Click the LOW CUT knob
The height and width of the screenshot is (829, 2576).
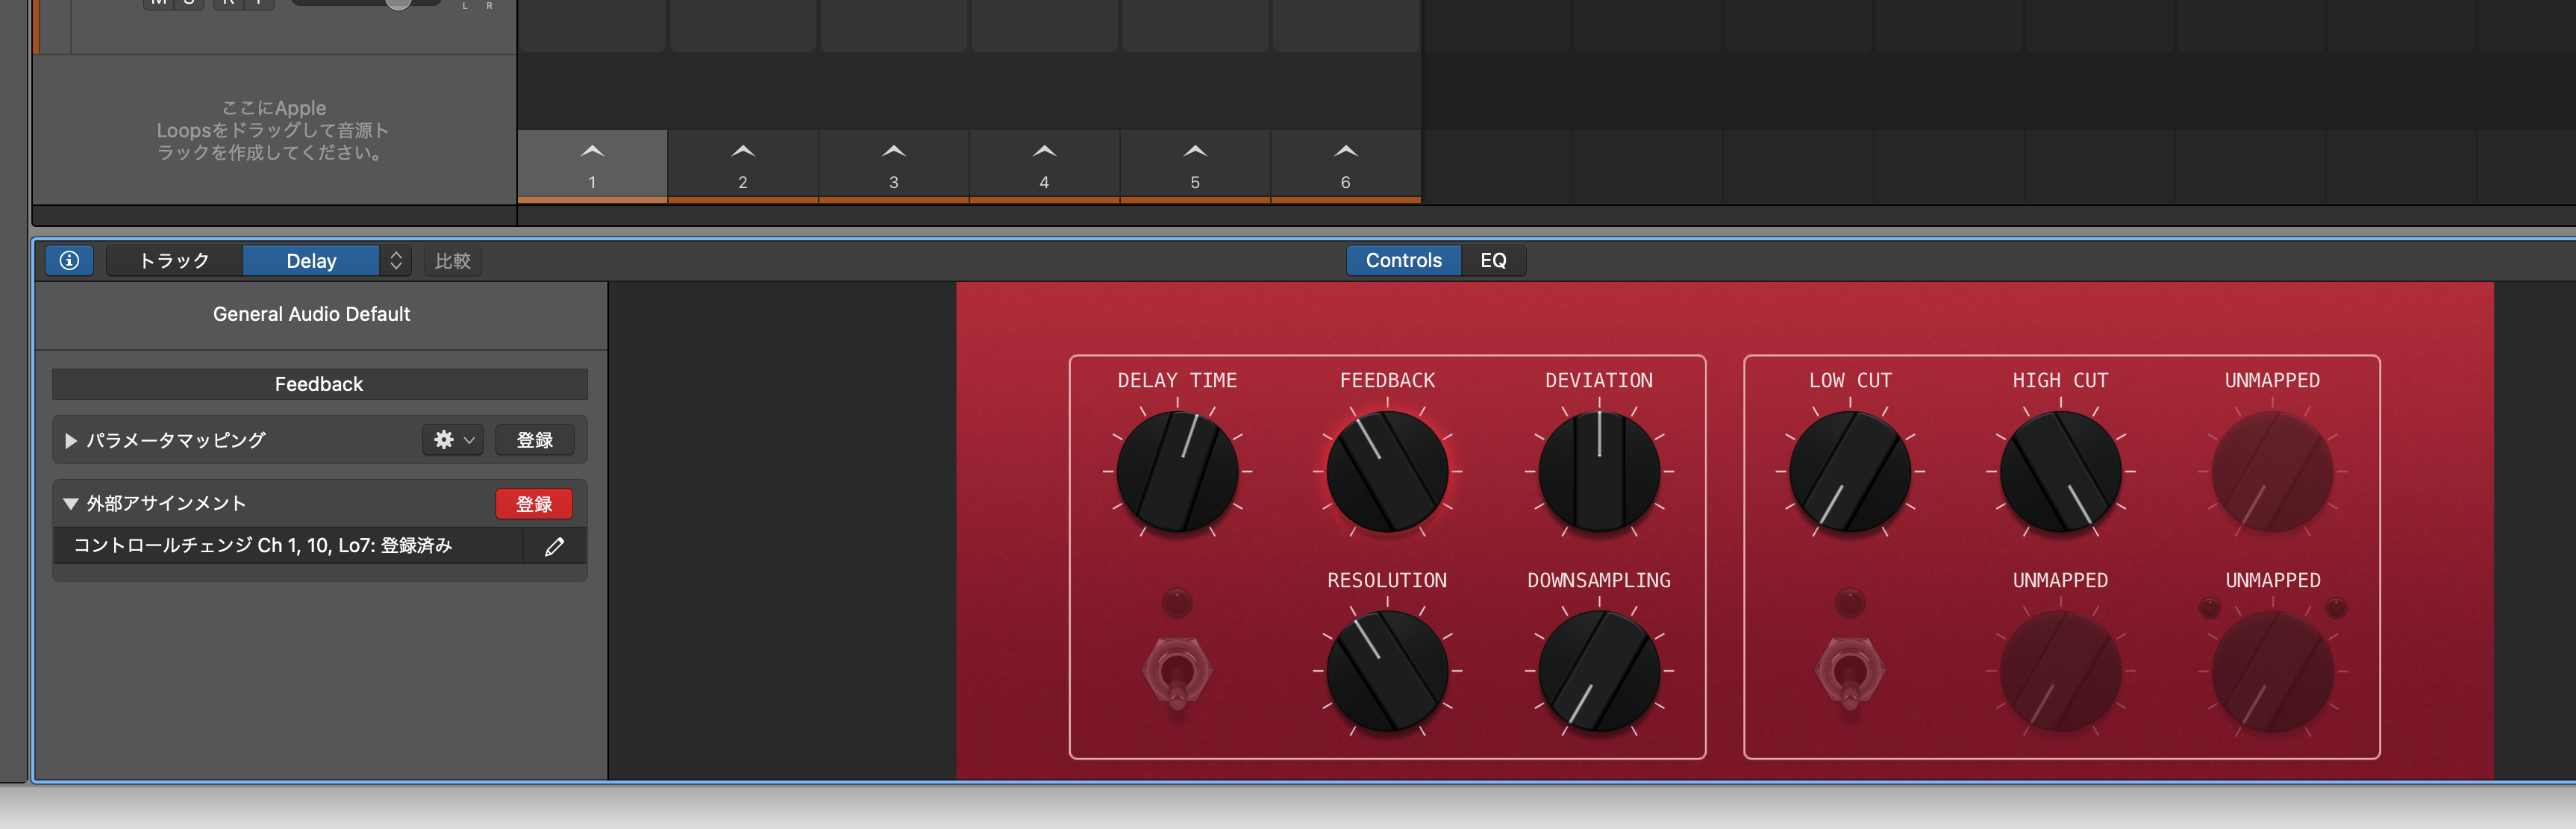click(1850, 471)
